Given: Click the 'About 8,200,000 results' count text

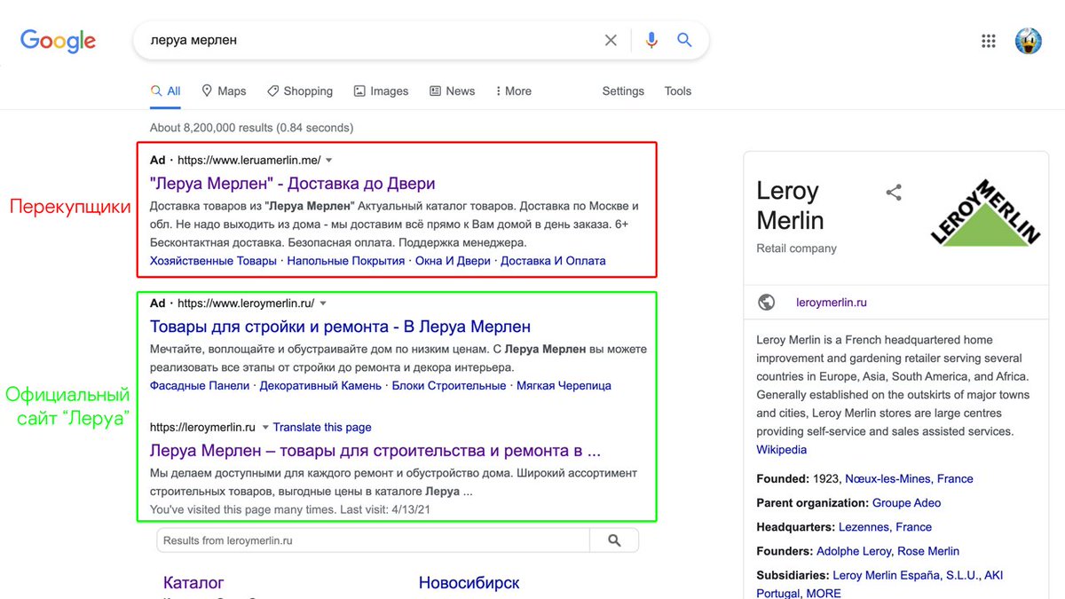Looking at the screenshot, I should pyautogui.click(x=251, y=128).
